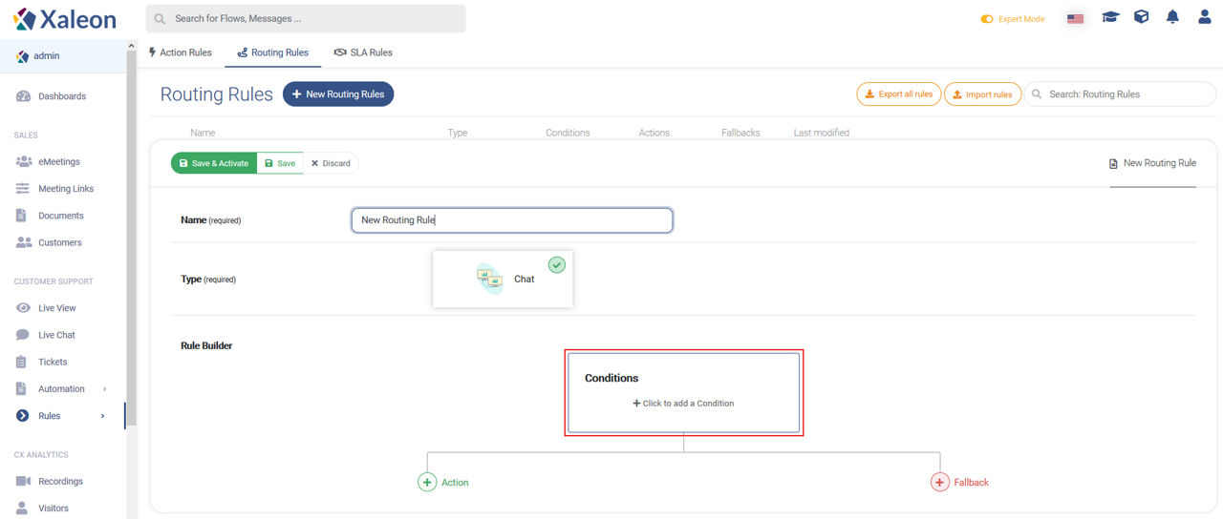Click the rule Name input field
Viewport: 1223px width, 519px height.
coord(512,220)
